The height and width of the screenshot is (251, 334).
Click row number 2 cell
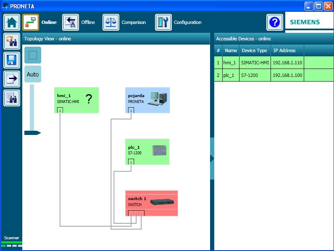click(x=218, y=75)
